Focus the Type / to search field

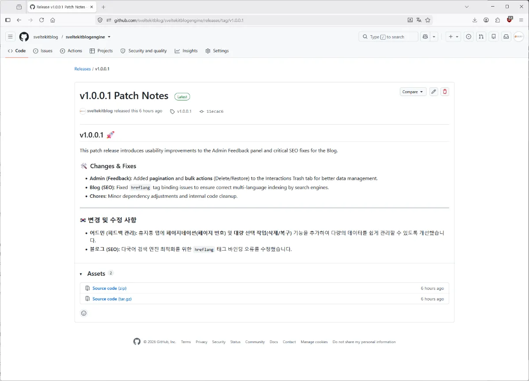pyautogui.click(x=388, y=37)
